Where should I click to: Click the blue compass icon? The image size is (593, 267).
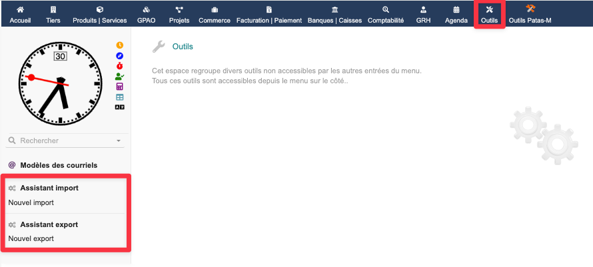coord(120,55)
